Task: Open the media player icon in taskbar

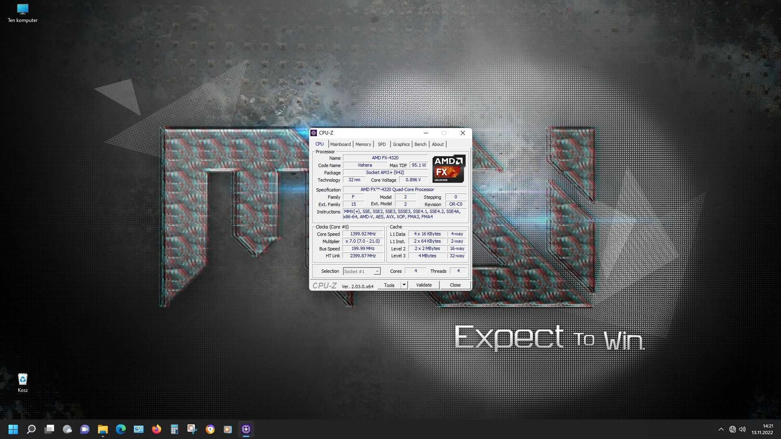Action: click(228, 429)
